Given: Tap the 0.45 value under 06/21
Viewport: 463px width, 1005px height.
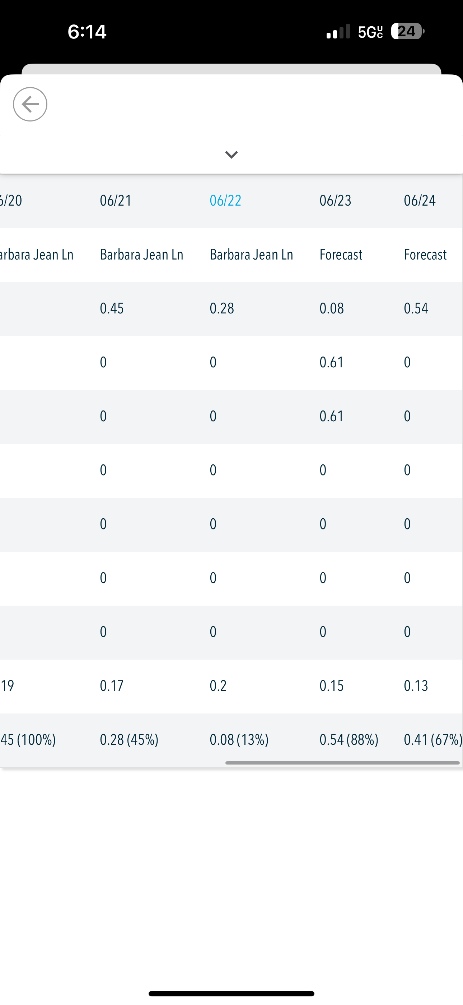Looking at the screenshot, I should point(112,309).
